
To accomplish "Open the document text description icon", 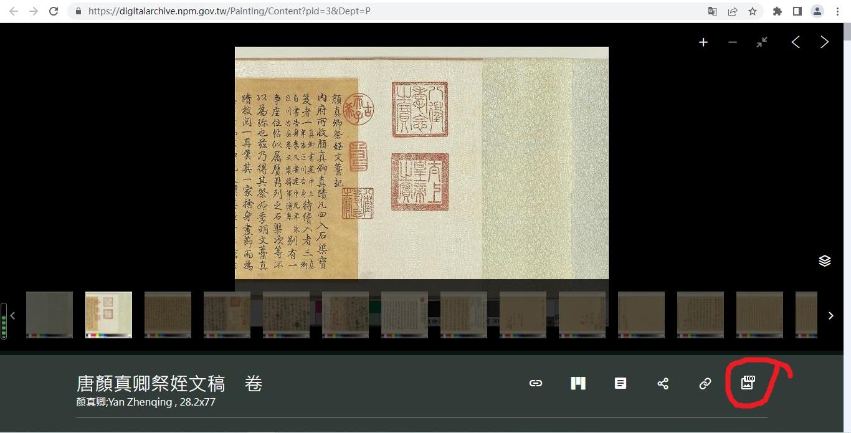I will [620, 383].
